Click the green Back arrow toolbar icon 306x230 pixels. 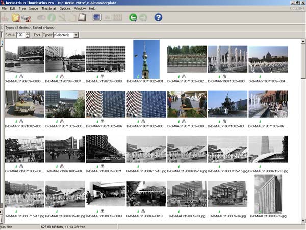click(x=133, y=18)
